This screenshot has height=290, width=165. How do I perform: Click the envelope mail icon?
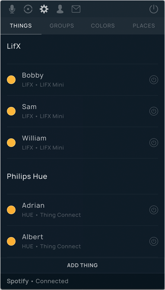[x=76, y=9]
